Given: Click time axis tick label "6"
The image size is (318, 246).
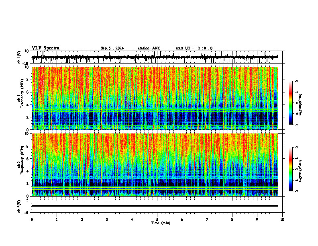Looking at the screenshot, I should pyautogui.click(x=182, y=219).
